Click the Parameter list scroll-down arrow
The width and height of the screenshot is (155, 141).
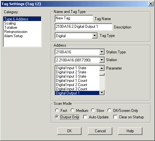click(x=102, y=92)
